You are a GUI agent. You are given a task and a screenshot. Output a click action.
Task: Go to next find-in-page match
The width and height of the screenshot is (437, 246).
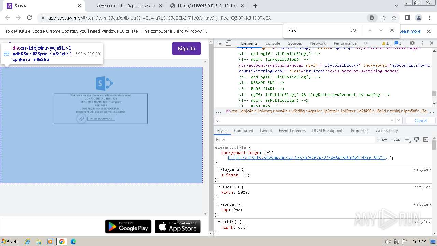click(x=381, y=30)
